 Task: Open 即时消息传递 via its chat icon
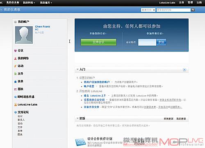[16, 97]
